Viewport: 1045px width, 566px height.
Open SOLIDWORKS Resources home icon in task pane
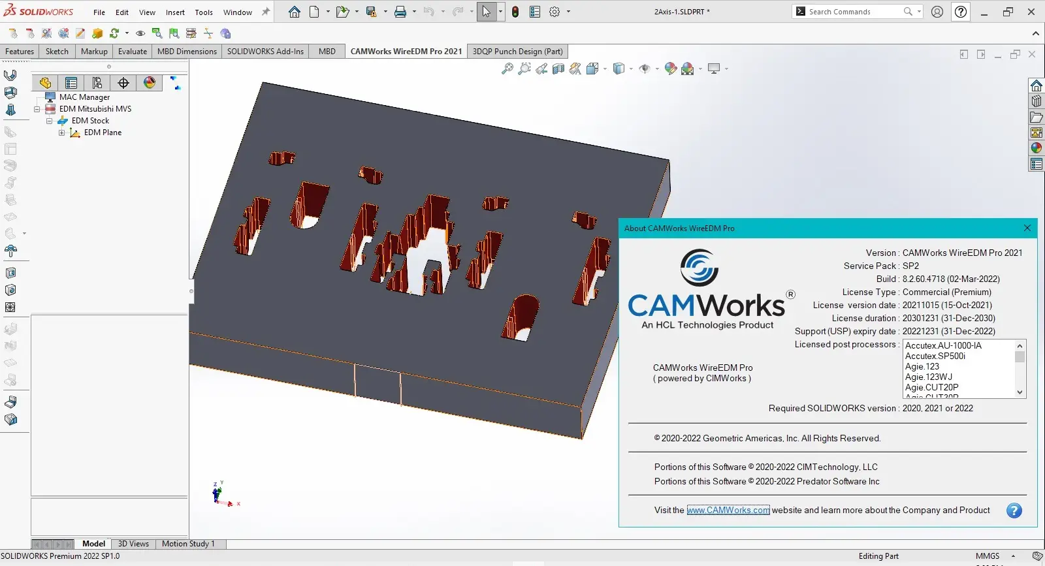click(1037, 86)
